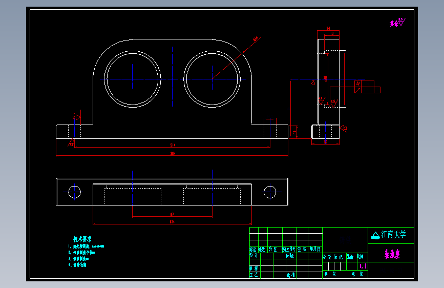Click the left roughness symbol inside side-view bore
This screenshot has width=444, height=288.
(x=322, y=100)
